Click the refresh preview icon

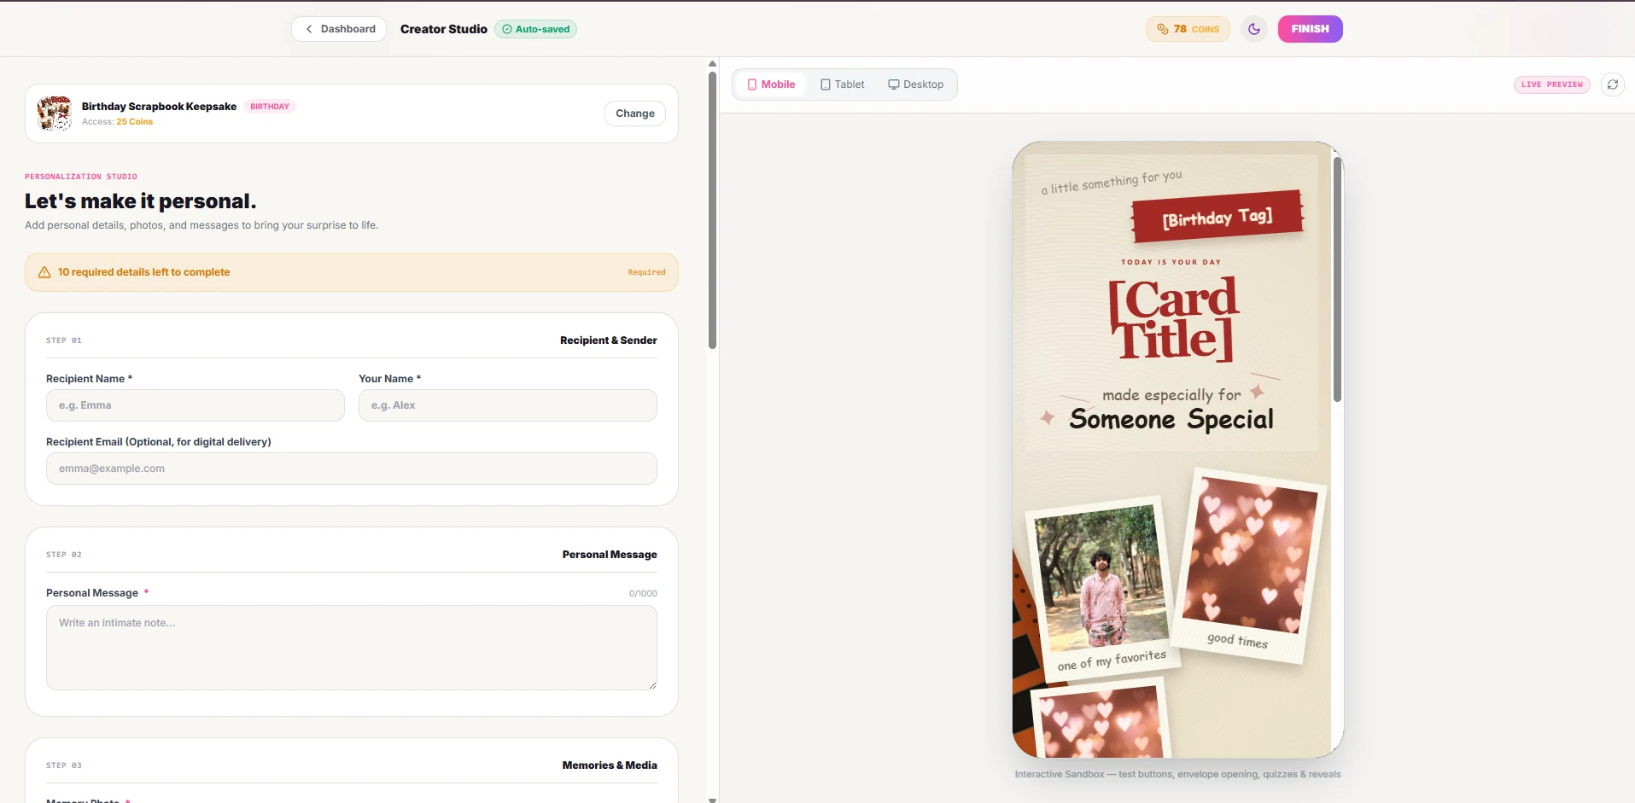click(1612, 84)
